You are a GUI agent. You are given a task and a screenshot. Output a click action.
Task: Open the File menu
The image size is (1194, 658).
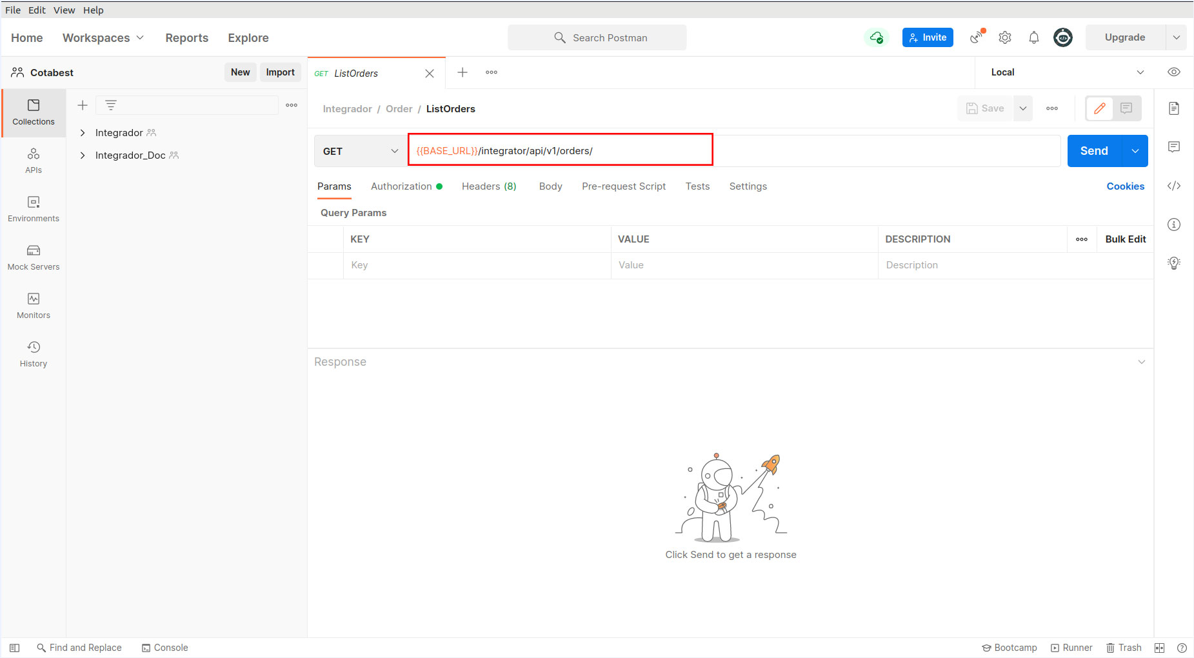click(x=13, y=10)
